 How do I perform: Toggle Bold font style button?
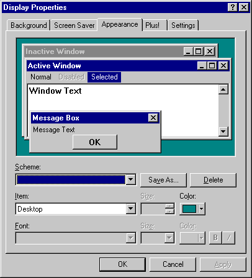(x=215, y=238)
